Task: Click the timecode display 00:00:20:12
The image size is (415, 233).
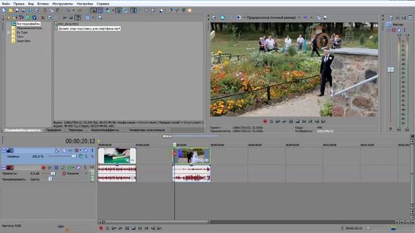Action: [80, 141]
